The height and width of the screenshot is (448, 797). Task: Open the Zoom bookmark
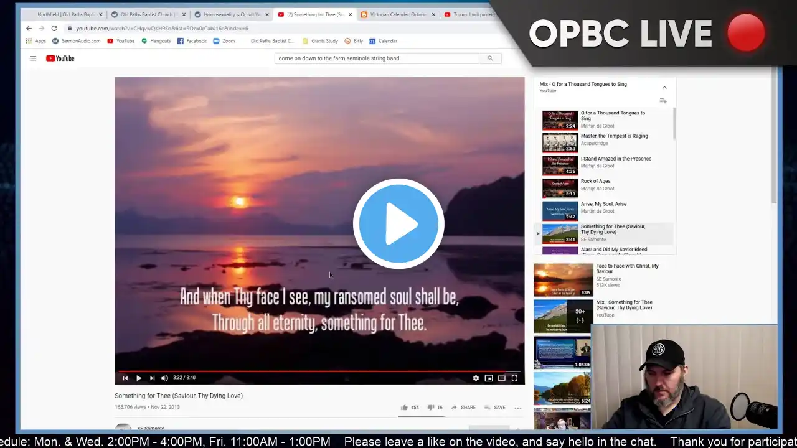[x=224, y=41]
